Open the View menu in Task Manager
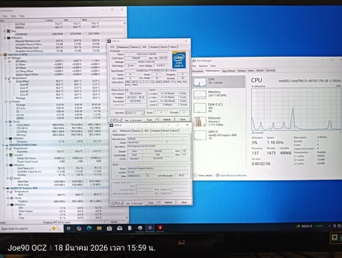Image resolution: width=342 pixels, height=258 pixels. [x=213, y=66]
